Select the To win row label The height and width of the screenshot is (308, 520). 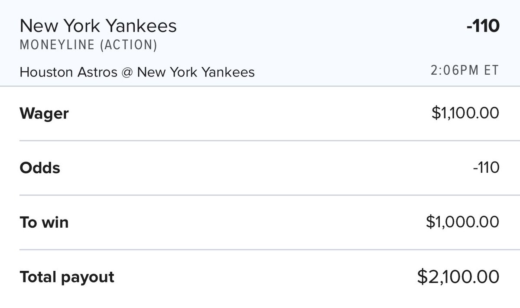pyautogui.click(x=44, y=222)
